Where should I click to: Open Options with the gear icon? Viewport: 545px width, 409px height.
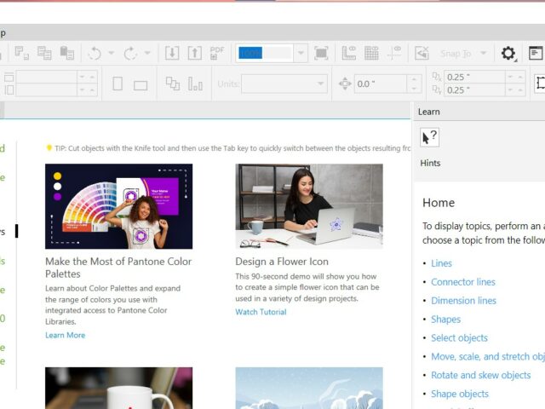[x=508, y=54]
